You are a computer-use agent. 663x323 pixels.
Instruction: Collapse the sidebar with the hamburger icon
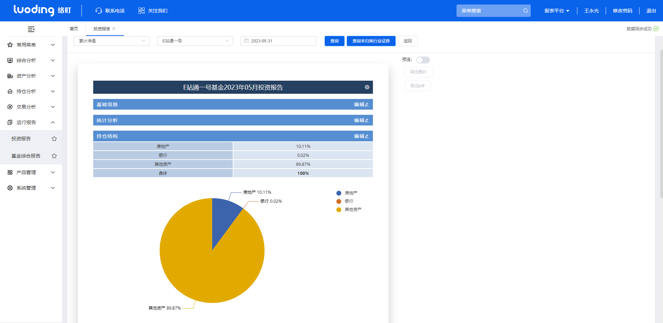click(31, 29)
